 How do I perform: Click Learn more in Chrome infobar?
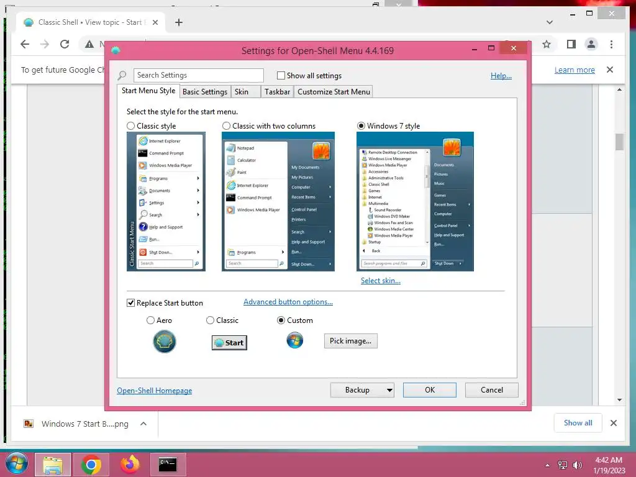point(575,70)
